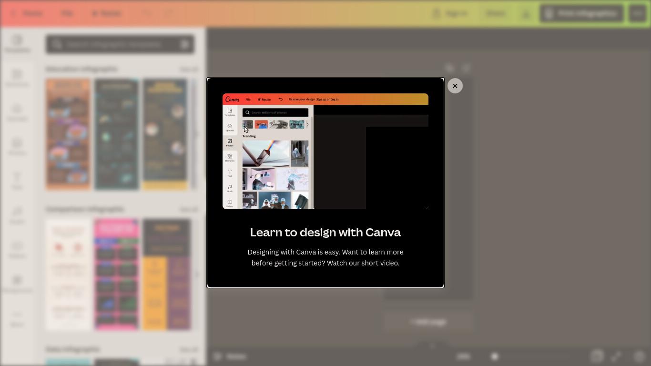Click the download icon in top bar
Image resolution: width=651 pixels, height=366 pixels.
(526, 13)
